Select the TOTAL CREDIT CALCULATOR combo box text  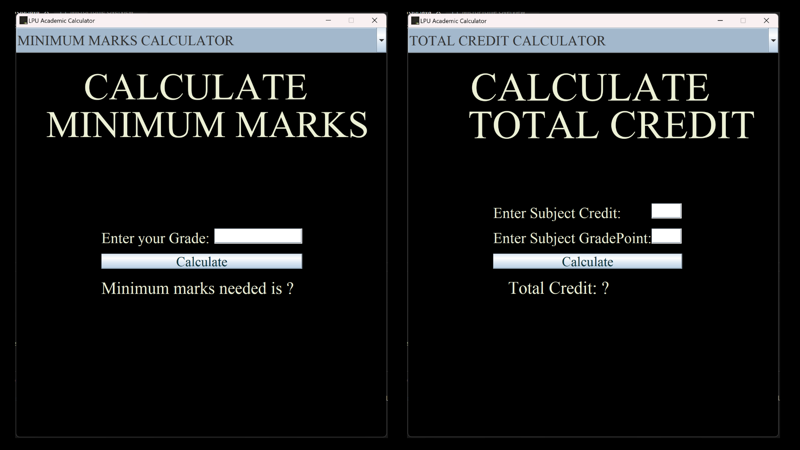(x=507, y=40)
